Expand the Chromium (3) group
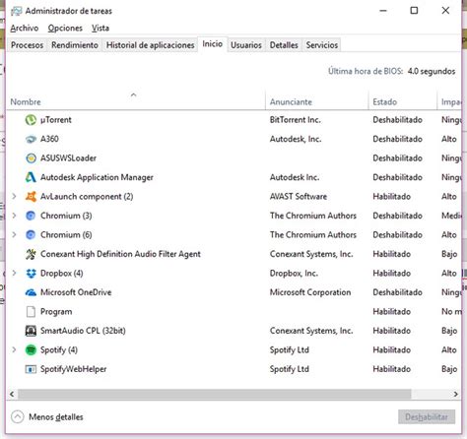Image resolution: width=467 pixels, height=439 pixels. [14, 216]
